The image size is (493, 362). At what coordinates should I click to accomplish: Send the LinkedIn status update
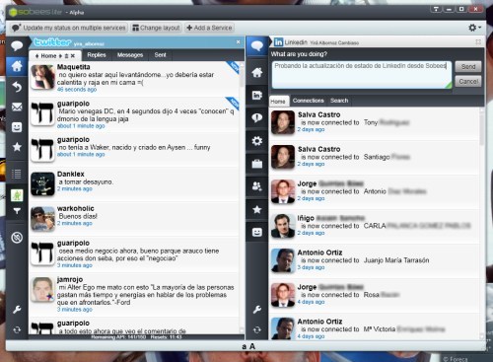tap(468, 67)
